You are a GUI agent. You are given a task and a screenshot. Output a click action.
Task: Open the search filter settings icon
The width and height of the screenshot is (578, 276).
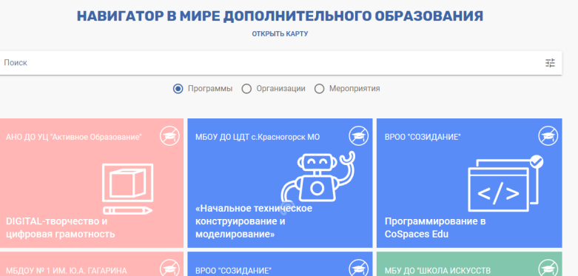550,63
